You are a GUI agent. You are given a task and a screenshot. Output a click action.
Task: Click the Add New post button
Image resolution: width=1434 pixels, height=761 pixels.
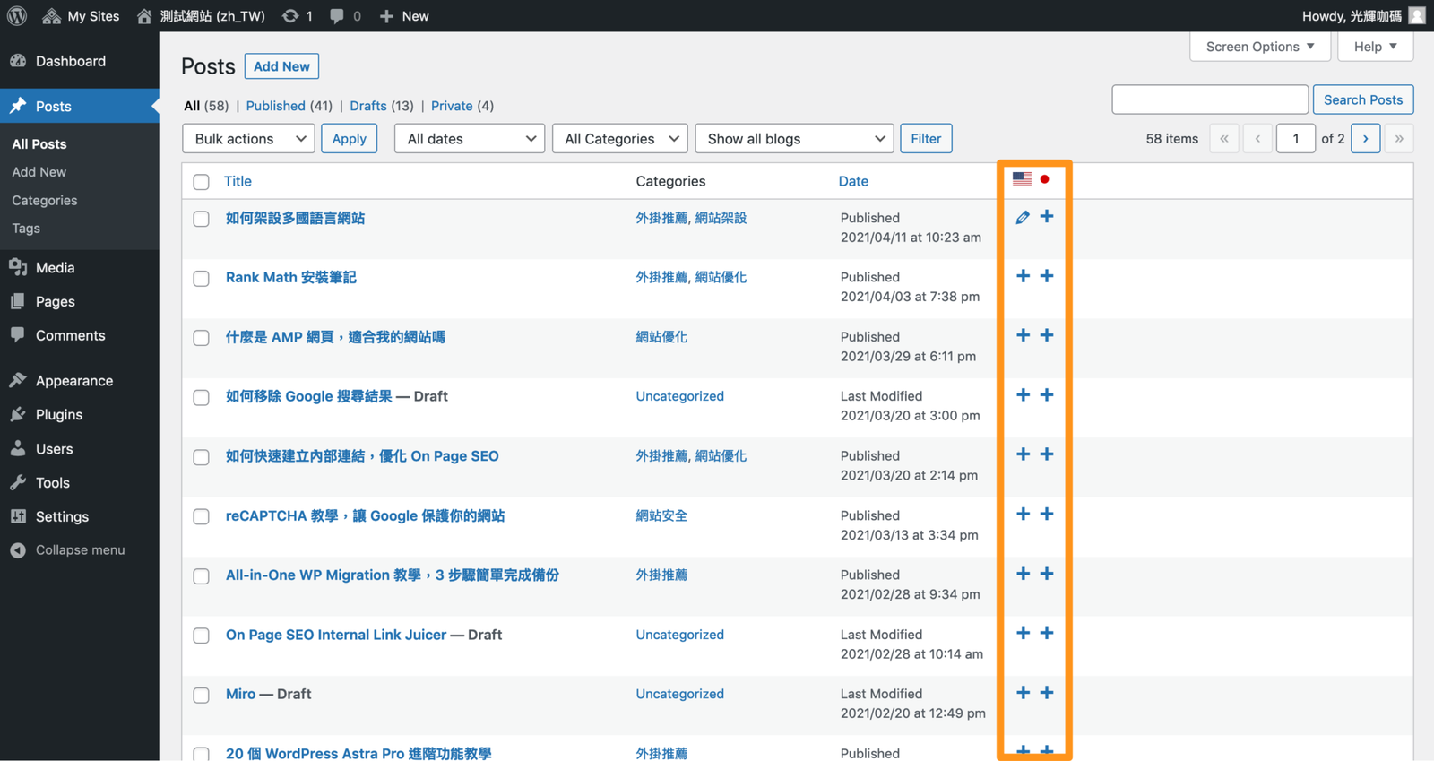pyautogui.click(x=281, y=66)
